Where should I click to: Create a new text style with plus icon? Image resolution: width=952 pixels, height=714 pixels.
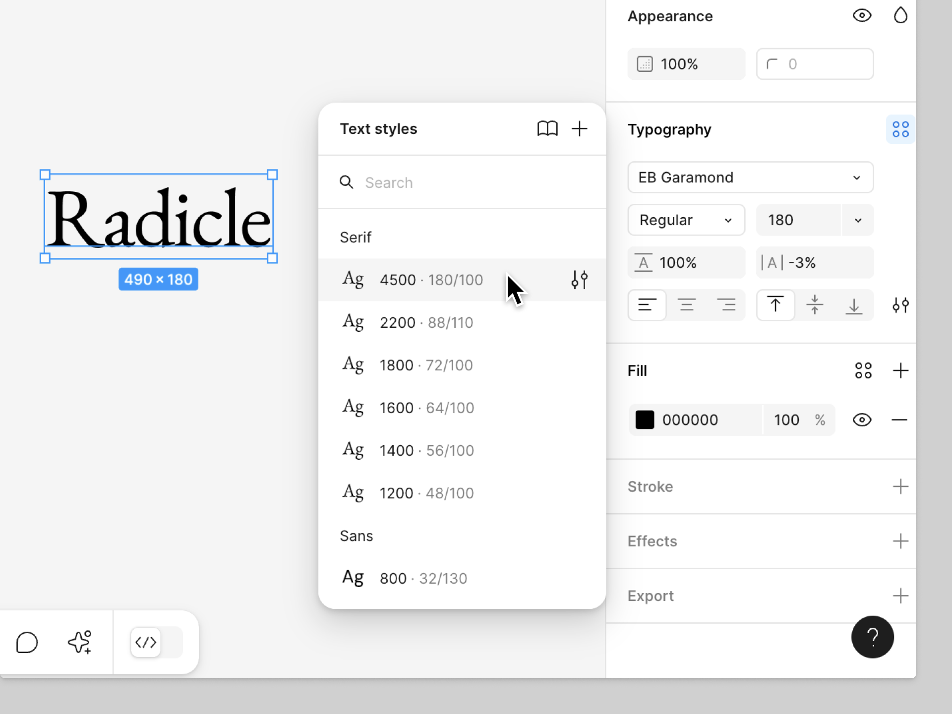pos(579,128)
